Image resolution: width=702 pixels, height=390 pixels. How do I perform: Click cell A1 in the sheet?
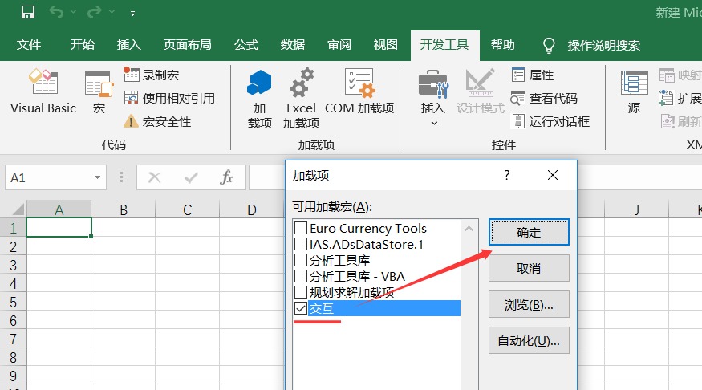click(x=59, y=227)
